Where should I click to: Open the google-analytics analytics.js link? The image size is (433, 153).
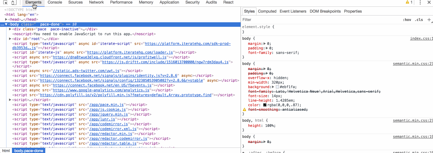(102, 90)
